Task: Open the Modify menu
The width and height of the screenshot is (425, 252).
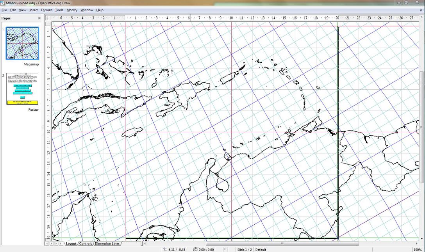Action: point(72,10)
